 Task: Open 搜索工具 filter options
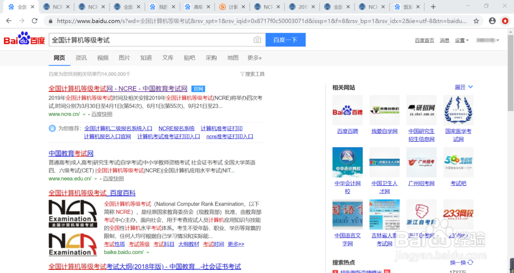pos(252,74)
